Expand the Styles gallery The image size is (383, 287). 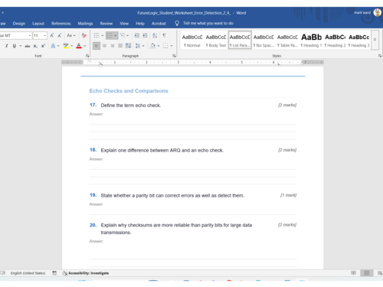375,40
